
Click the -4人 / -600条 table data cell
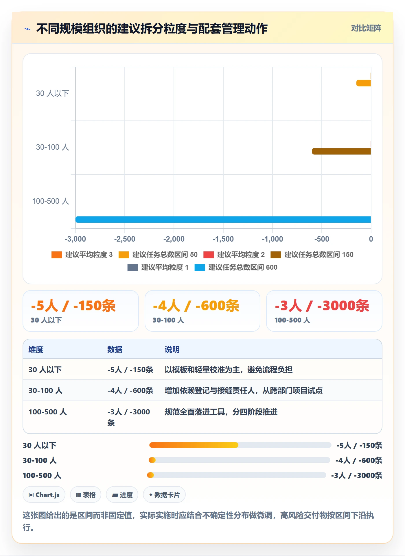130,390
